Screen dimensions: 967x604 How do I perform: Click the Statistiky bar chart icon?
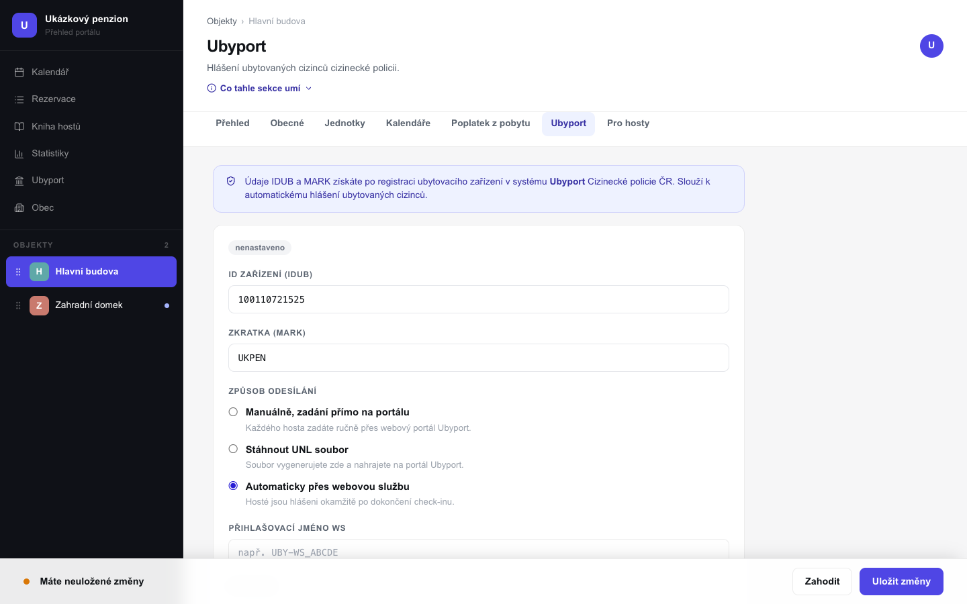click(x=19, y=154)
